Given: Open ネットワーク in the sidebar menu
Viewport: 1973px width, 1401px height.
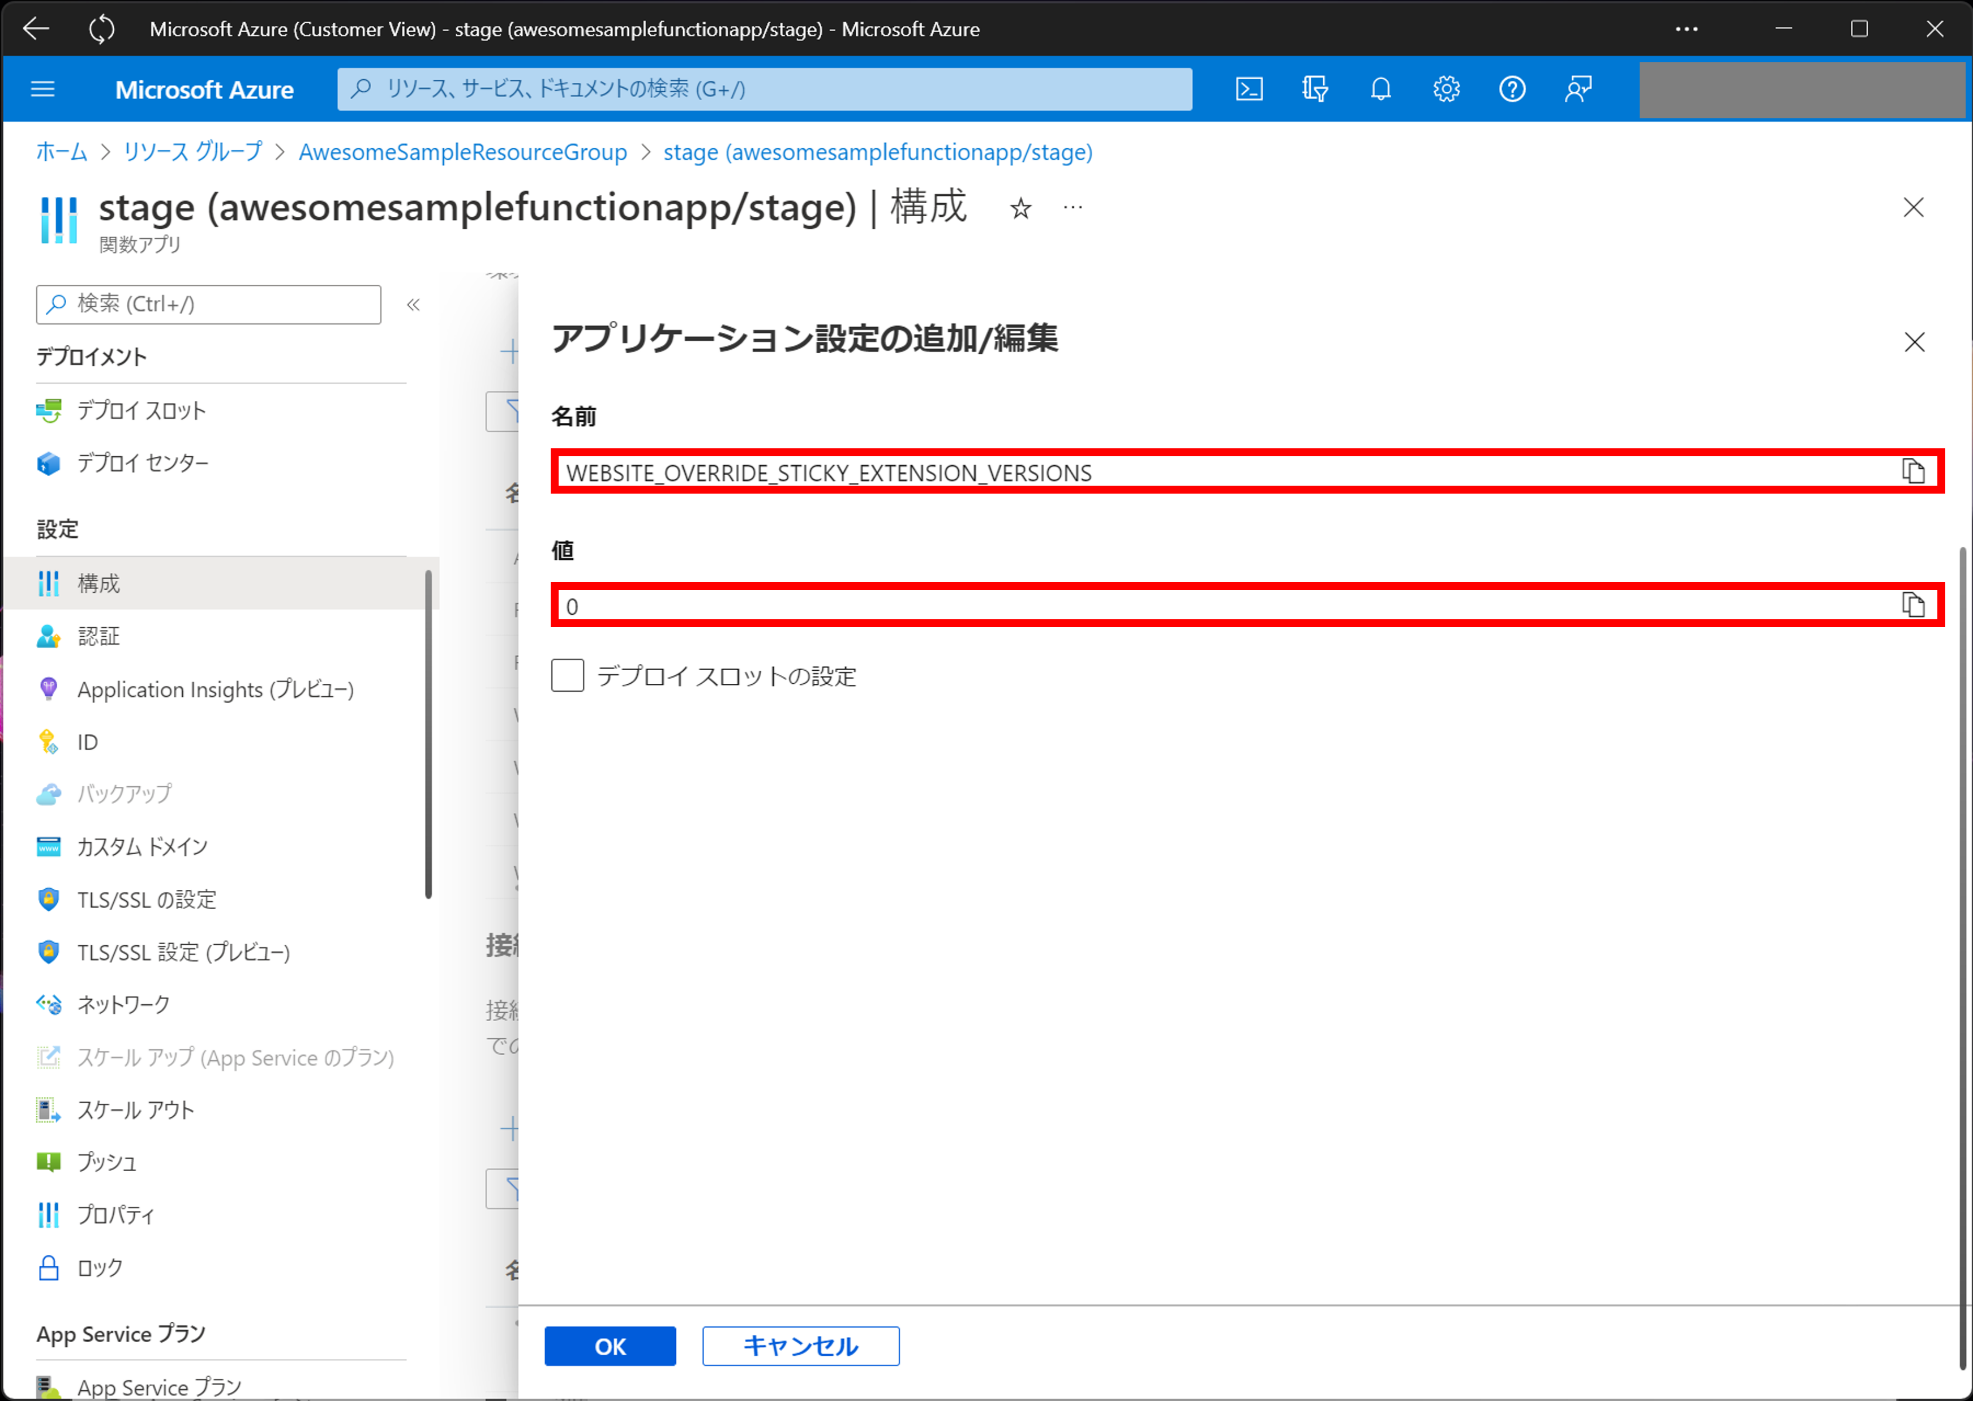Looking at the screenshot, I should pos(123,1005).
